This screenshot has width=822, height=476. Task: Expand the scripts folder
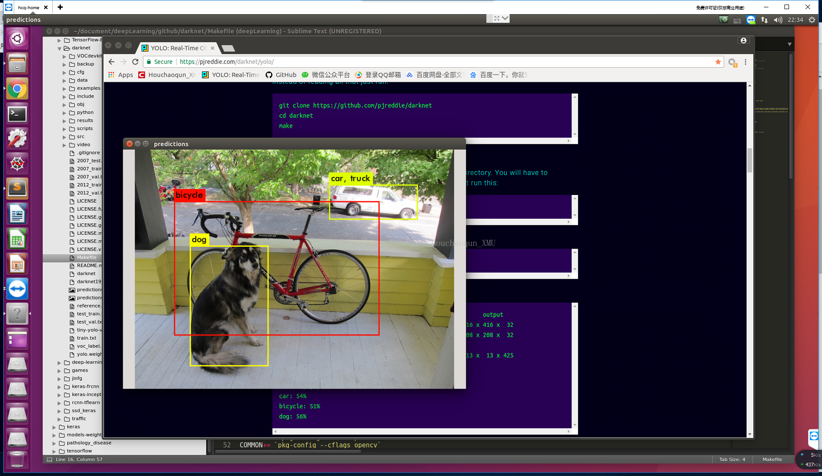point(65,129)
